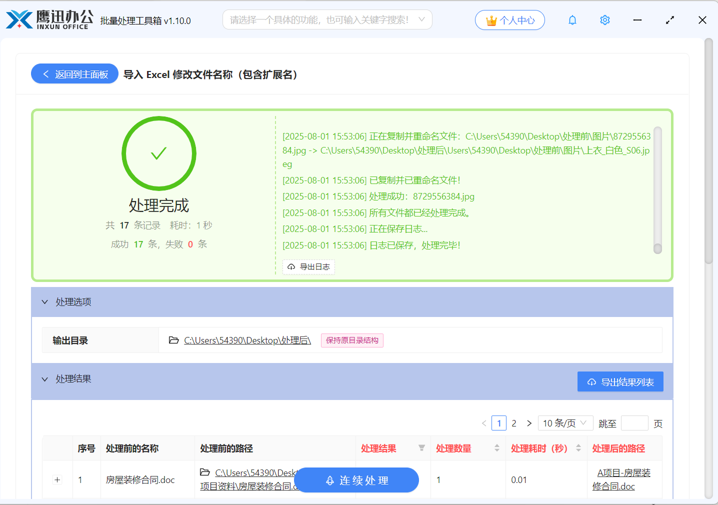Expand row 1 with the plus icon
The image size is (718, 505).
tap(57, 480)
